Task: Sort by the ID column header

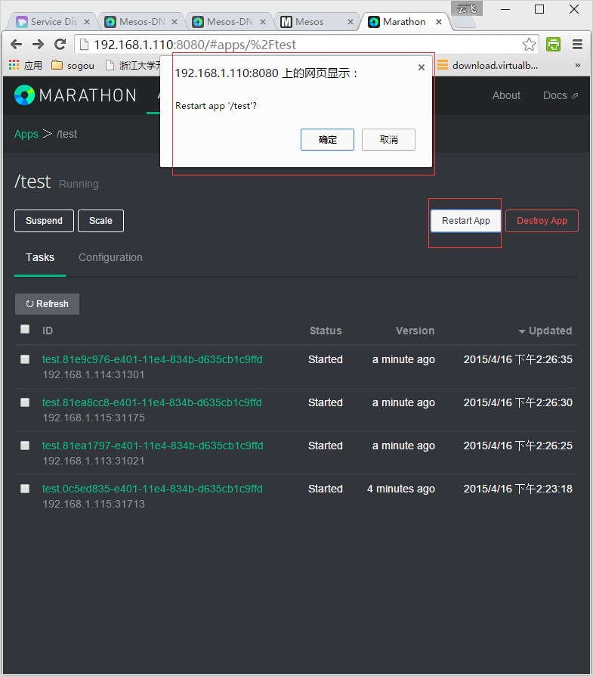Action: point(48,331)
